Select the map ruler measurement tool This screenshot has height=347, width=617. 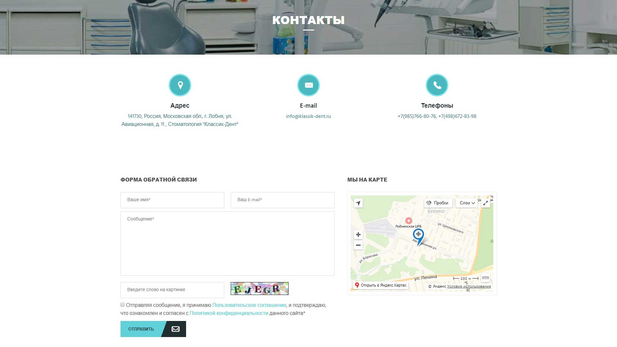486,278
